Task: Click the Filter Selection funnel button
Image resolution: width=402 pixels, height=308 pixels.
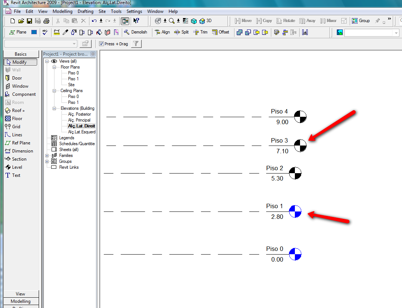Action: (136, 43)
